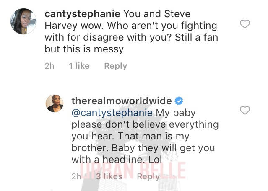Open cantystephanie's profile picture
This screenshot has width=268, height=191.
point(23,21)
